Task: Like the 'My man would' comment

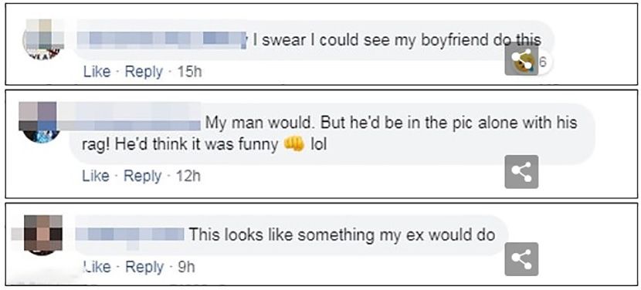Action: (x=96, y=176)
